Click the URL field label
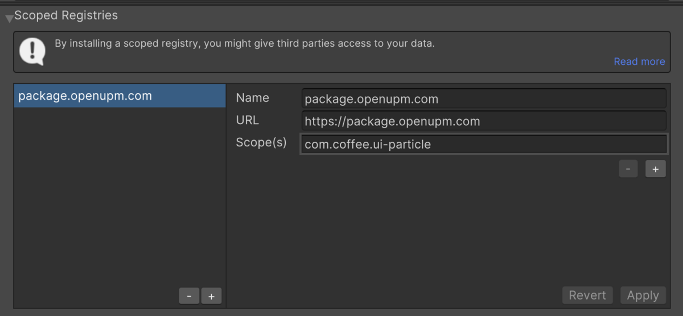This screenshot has height=316, width=683. [247, 120]
